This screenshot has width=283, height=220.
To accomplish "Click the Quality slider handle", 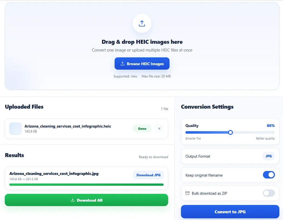I will pos(230,133).
